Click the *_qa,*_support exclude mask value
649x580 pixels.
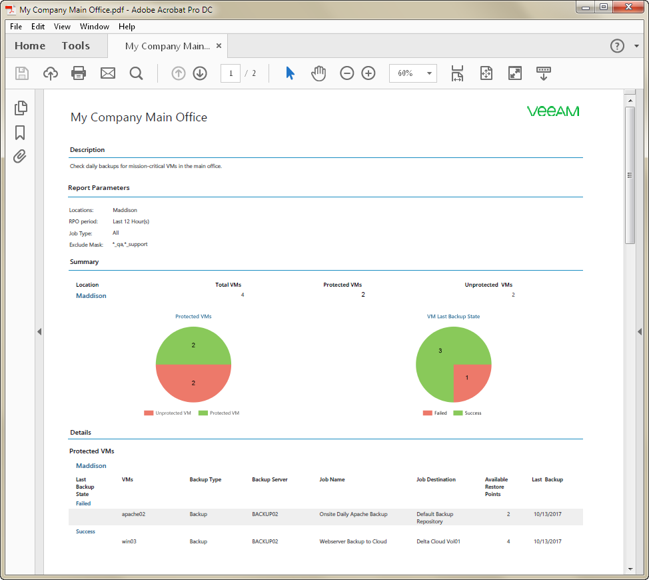click(130, 244)
